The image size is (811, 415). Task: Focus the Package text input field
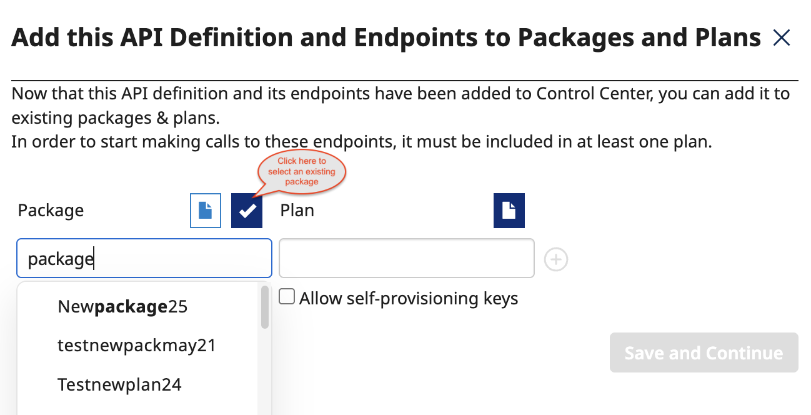tap(144, 258)
